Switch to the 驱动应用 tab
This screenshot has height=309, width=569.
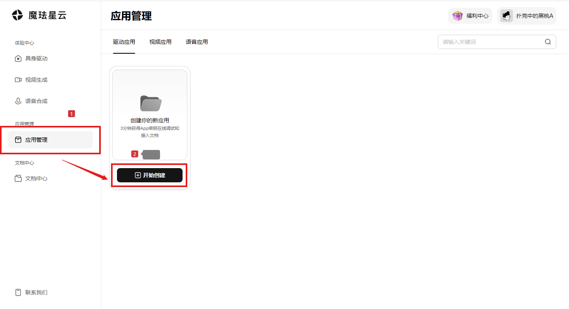pyautogui.click(x=124, y=42)
